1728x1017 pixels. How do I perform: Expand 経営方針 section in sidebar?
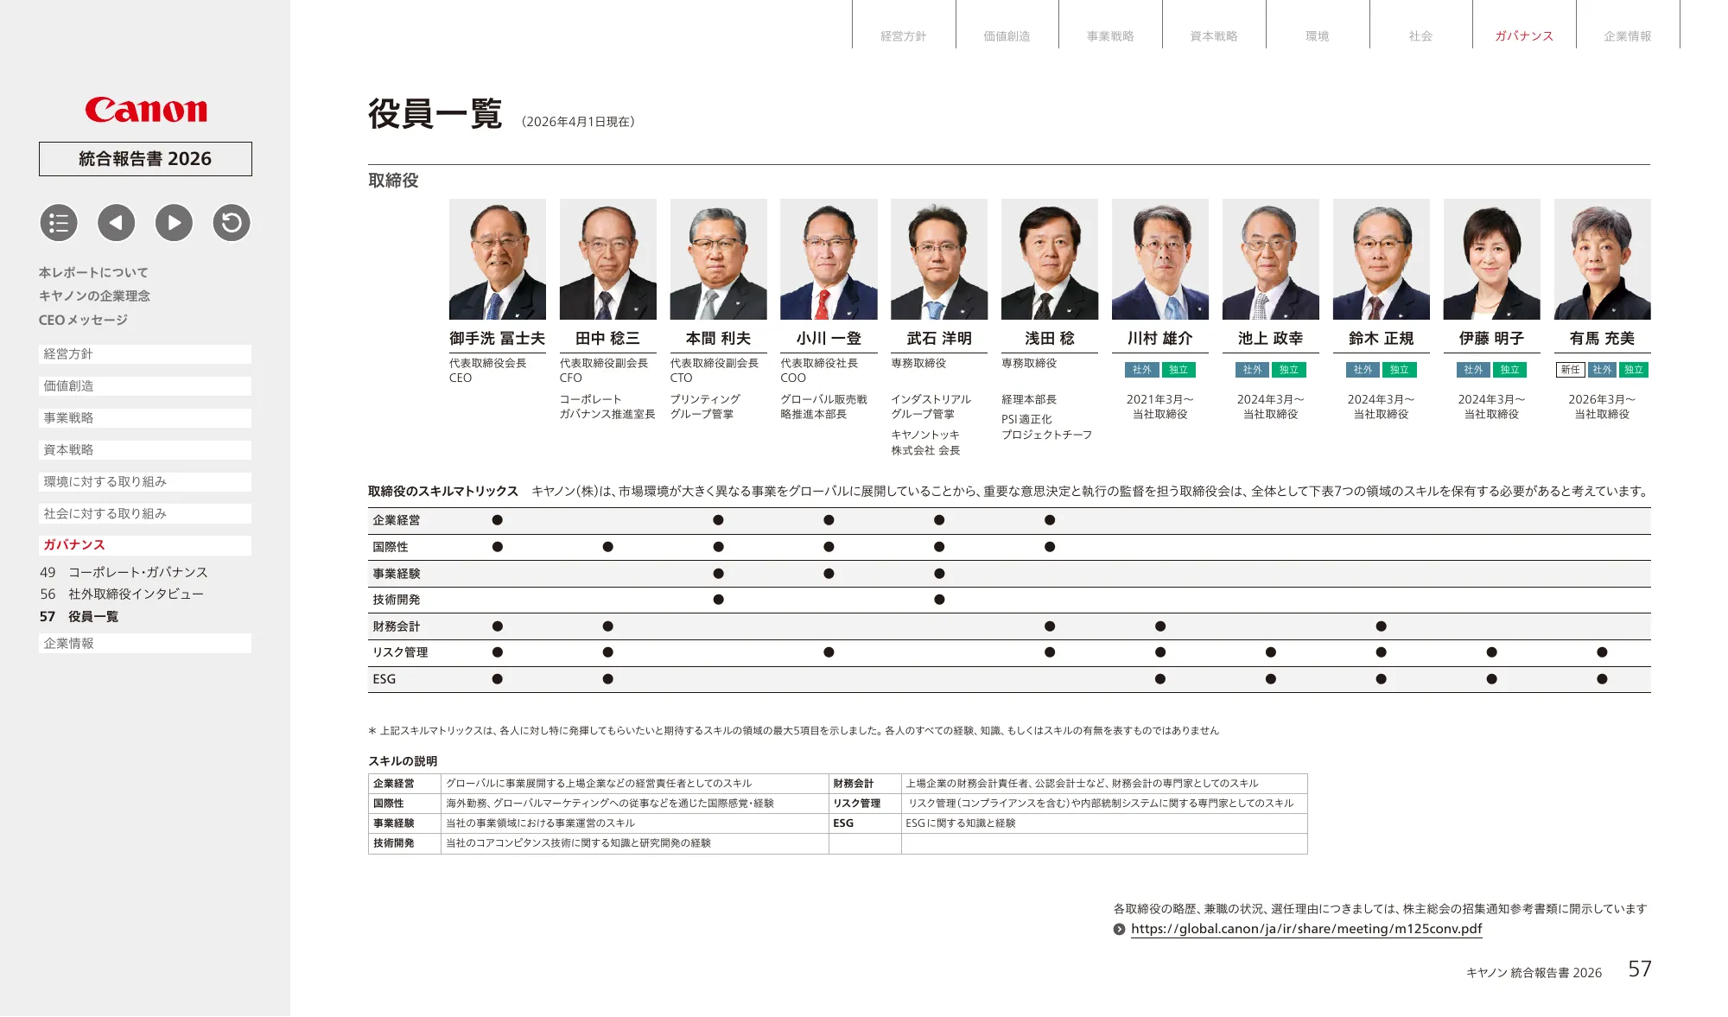(145, 354)
